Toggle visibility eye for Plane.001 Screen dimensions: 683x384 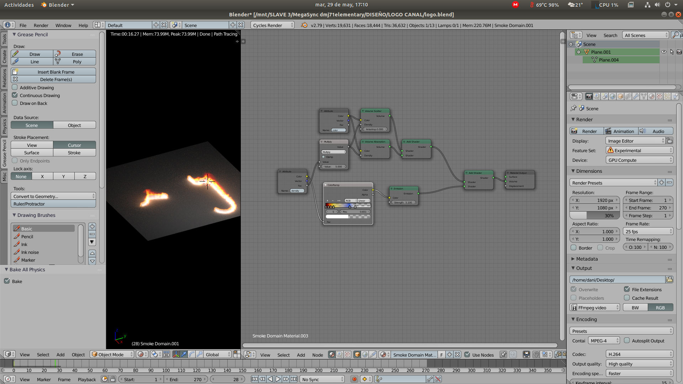[664, 52]
